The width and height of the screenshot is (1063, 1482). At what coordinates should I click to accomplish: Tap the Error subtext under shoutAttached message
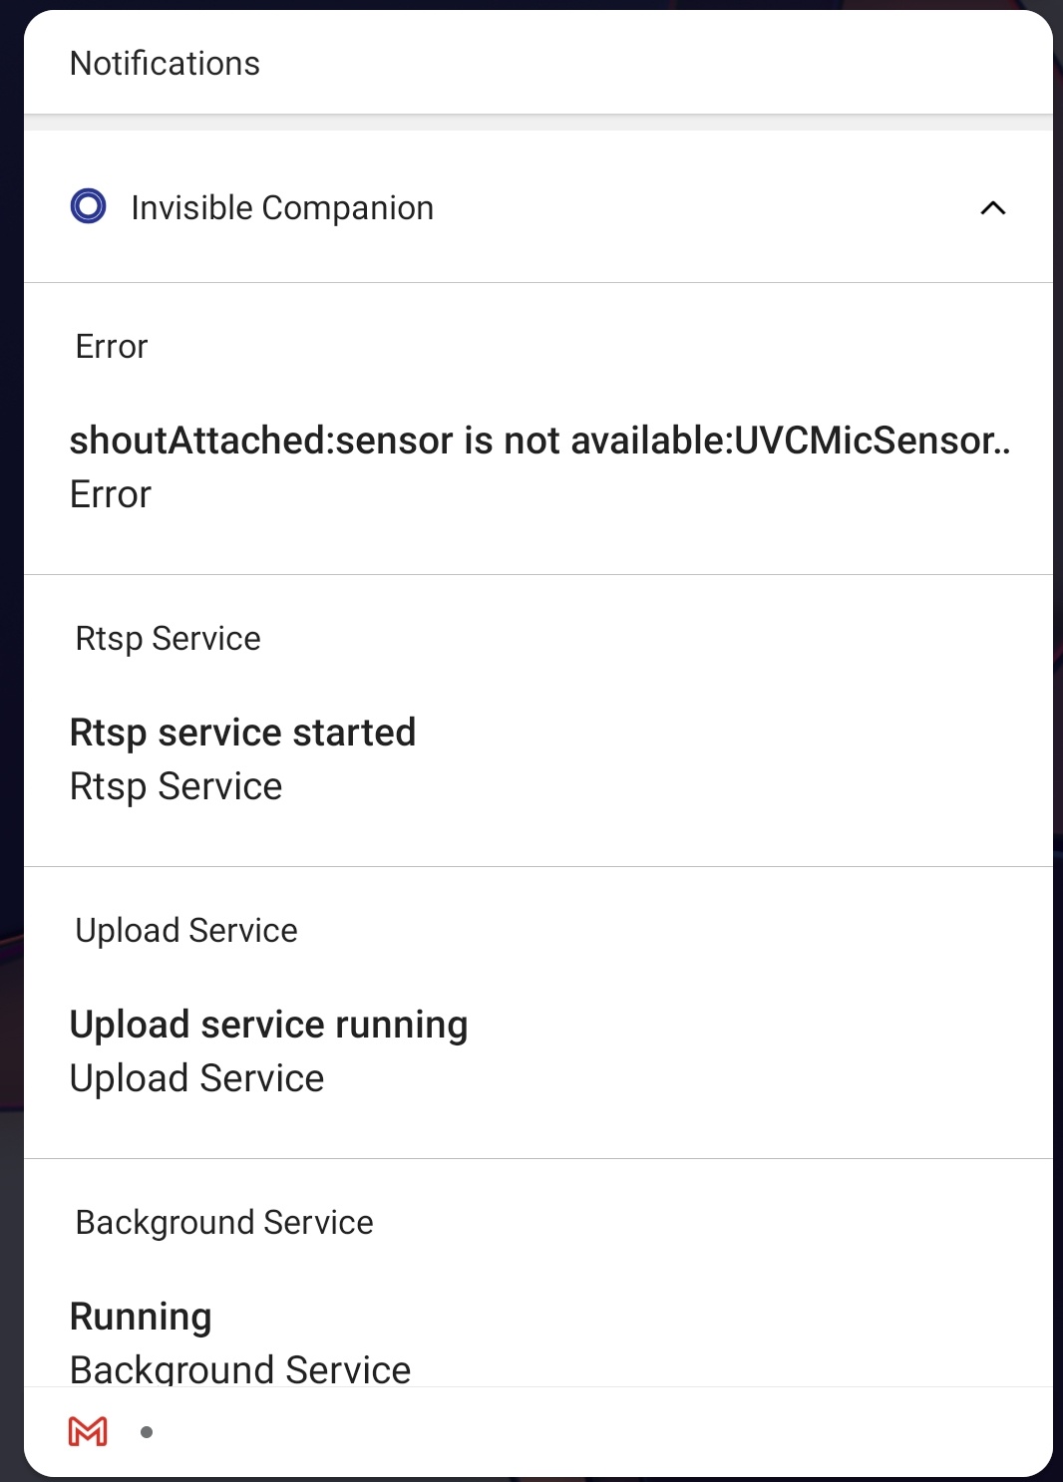pyautogui.click(x=111, y=494)
